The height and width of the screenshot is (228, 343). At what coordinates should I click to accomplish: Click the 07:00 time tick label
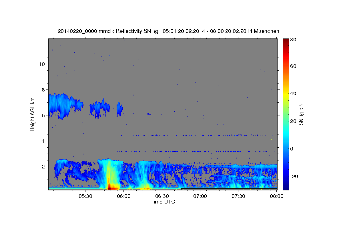pos(200,196)
